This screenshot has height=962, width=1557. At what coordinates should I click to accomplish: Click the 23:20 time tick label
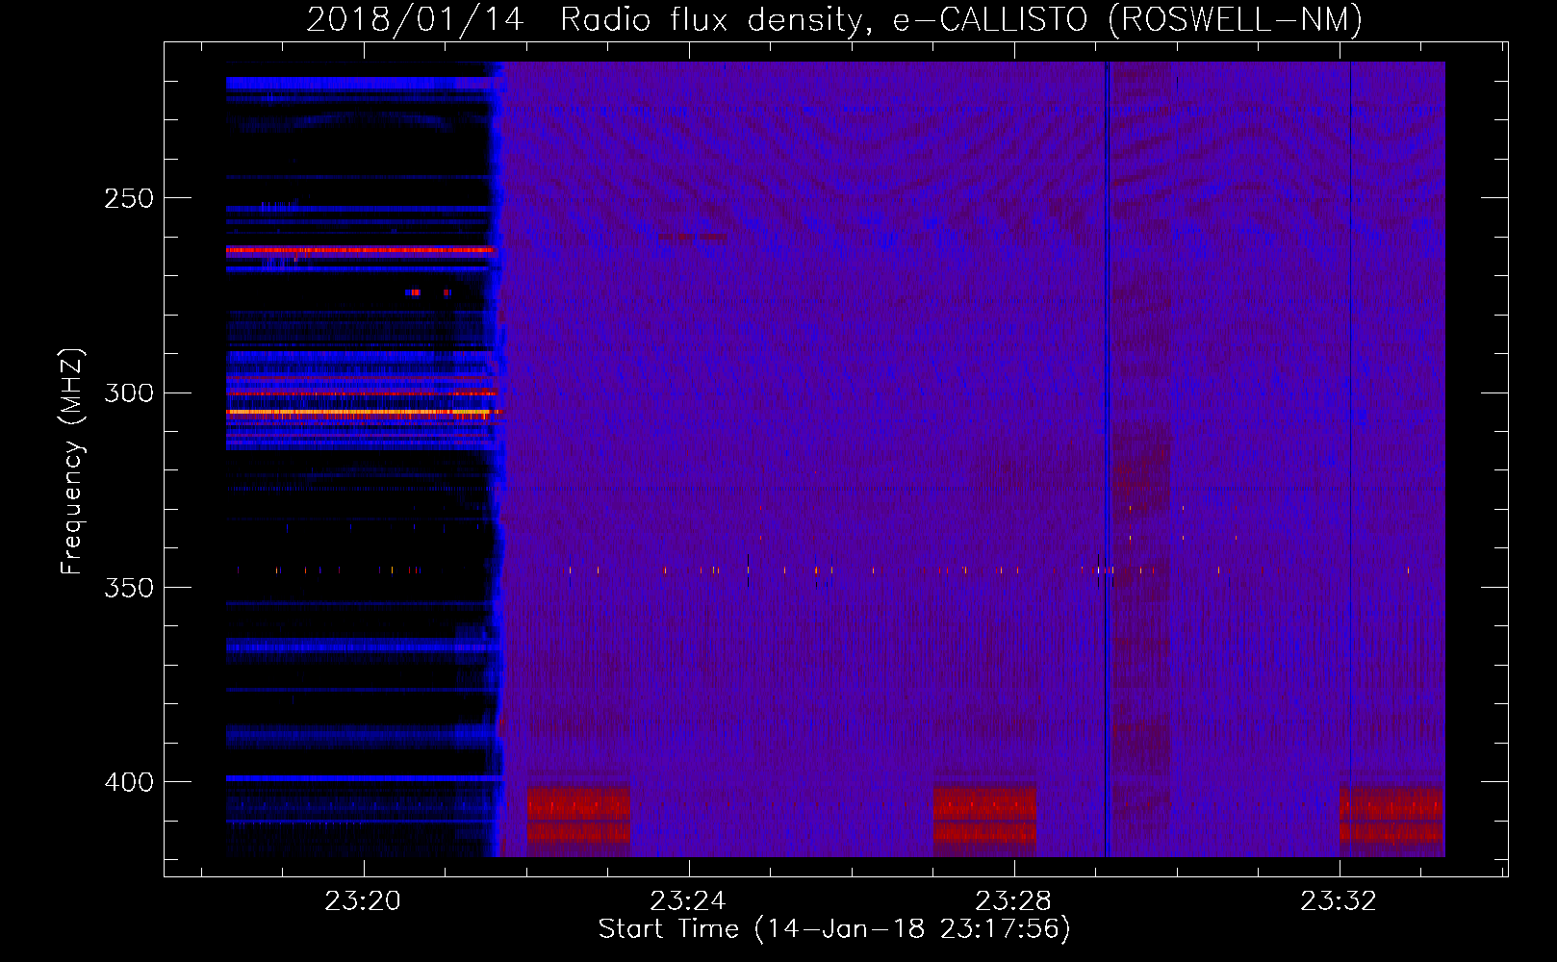point(363,901)
